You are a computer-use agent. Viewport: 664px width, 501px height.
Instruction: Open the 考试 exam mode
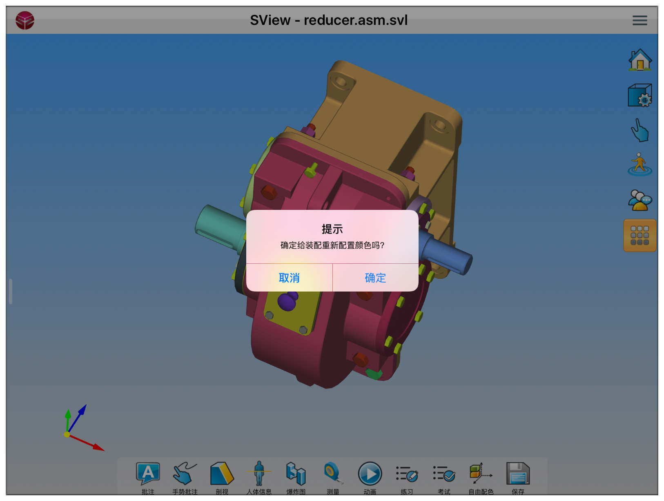tap(444, 474)
